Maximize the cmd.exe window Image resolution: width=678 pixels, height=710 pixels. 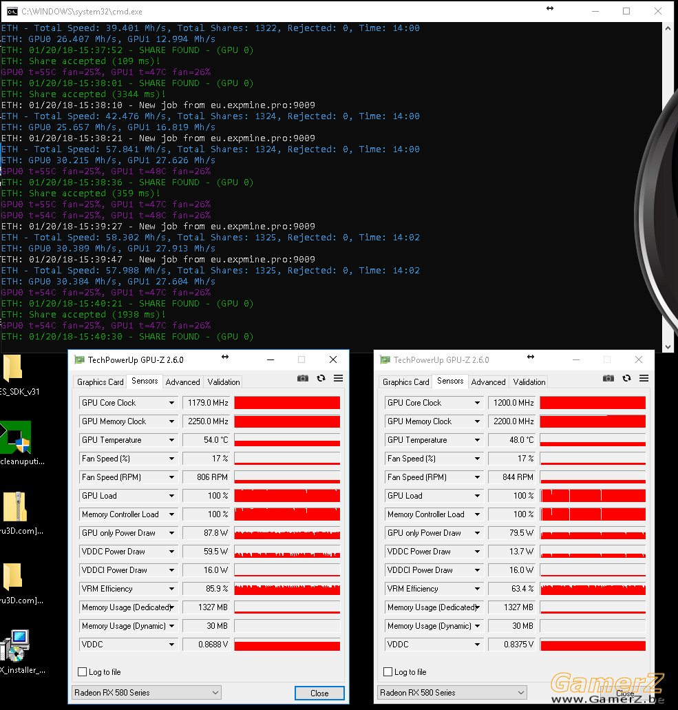(x=626, y=11)
